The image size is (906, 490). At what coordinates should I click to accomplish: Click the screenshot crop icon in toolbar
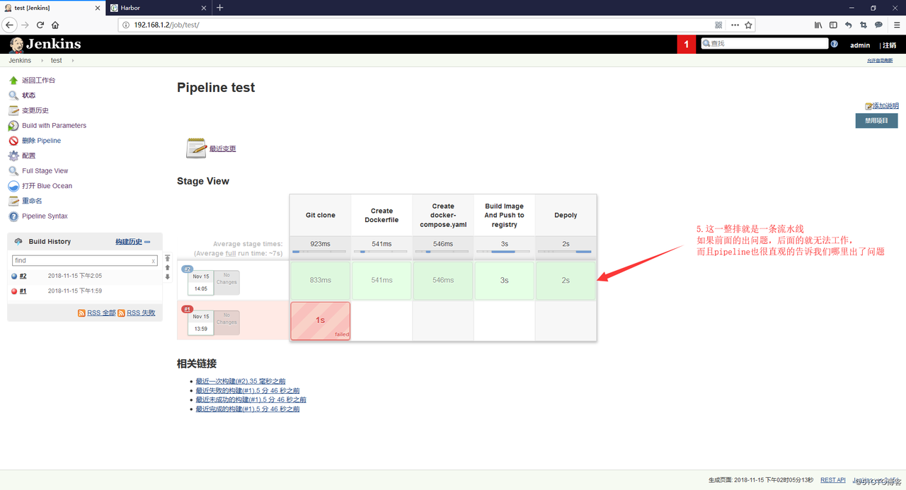click(x=864, y=25)
